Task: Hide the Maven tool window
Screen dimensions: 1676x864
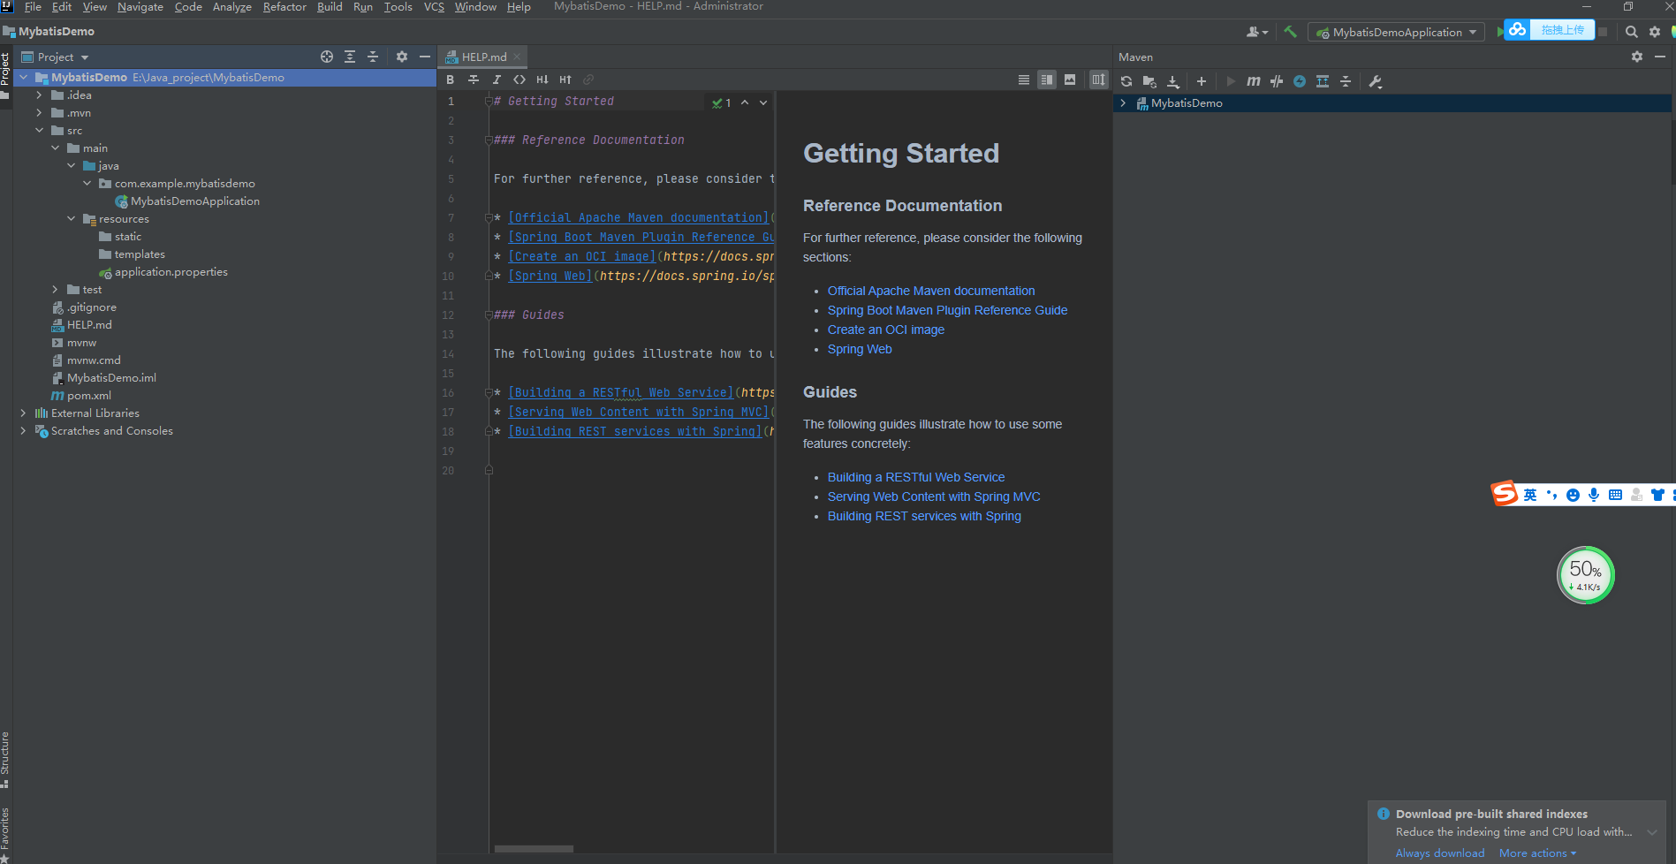Action: [x=1660, y=57]
